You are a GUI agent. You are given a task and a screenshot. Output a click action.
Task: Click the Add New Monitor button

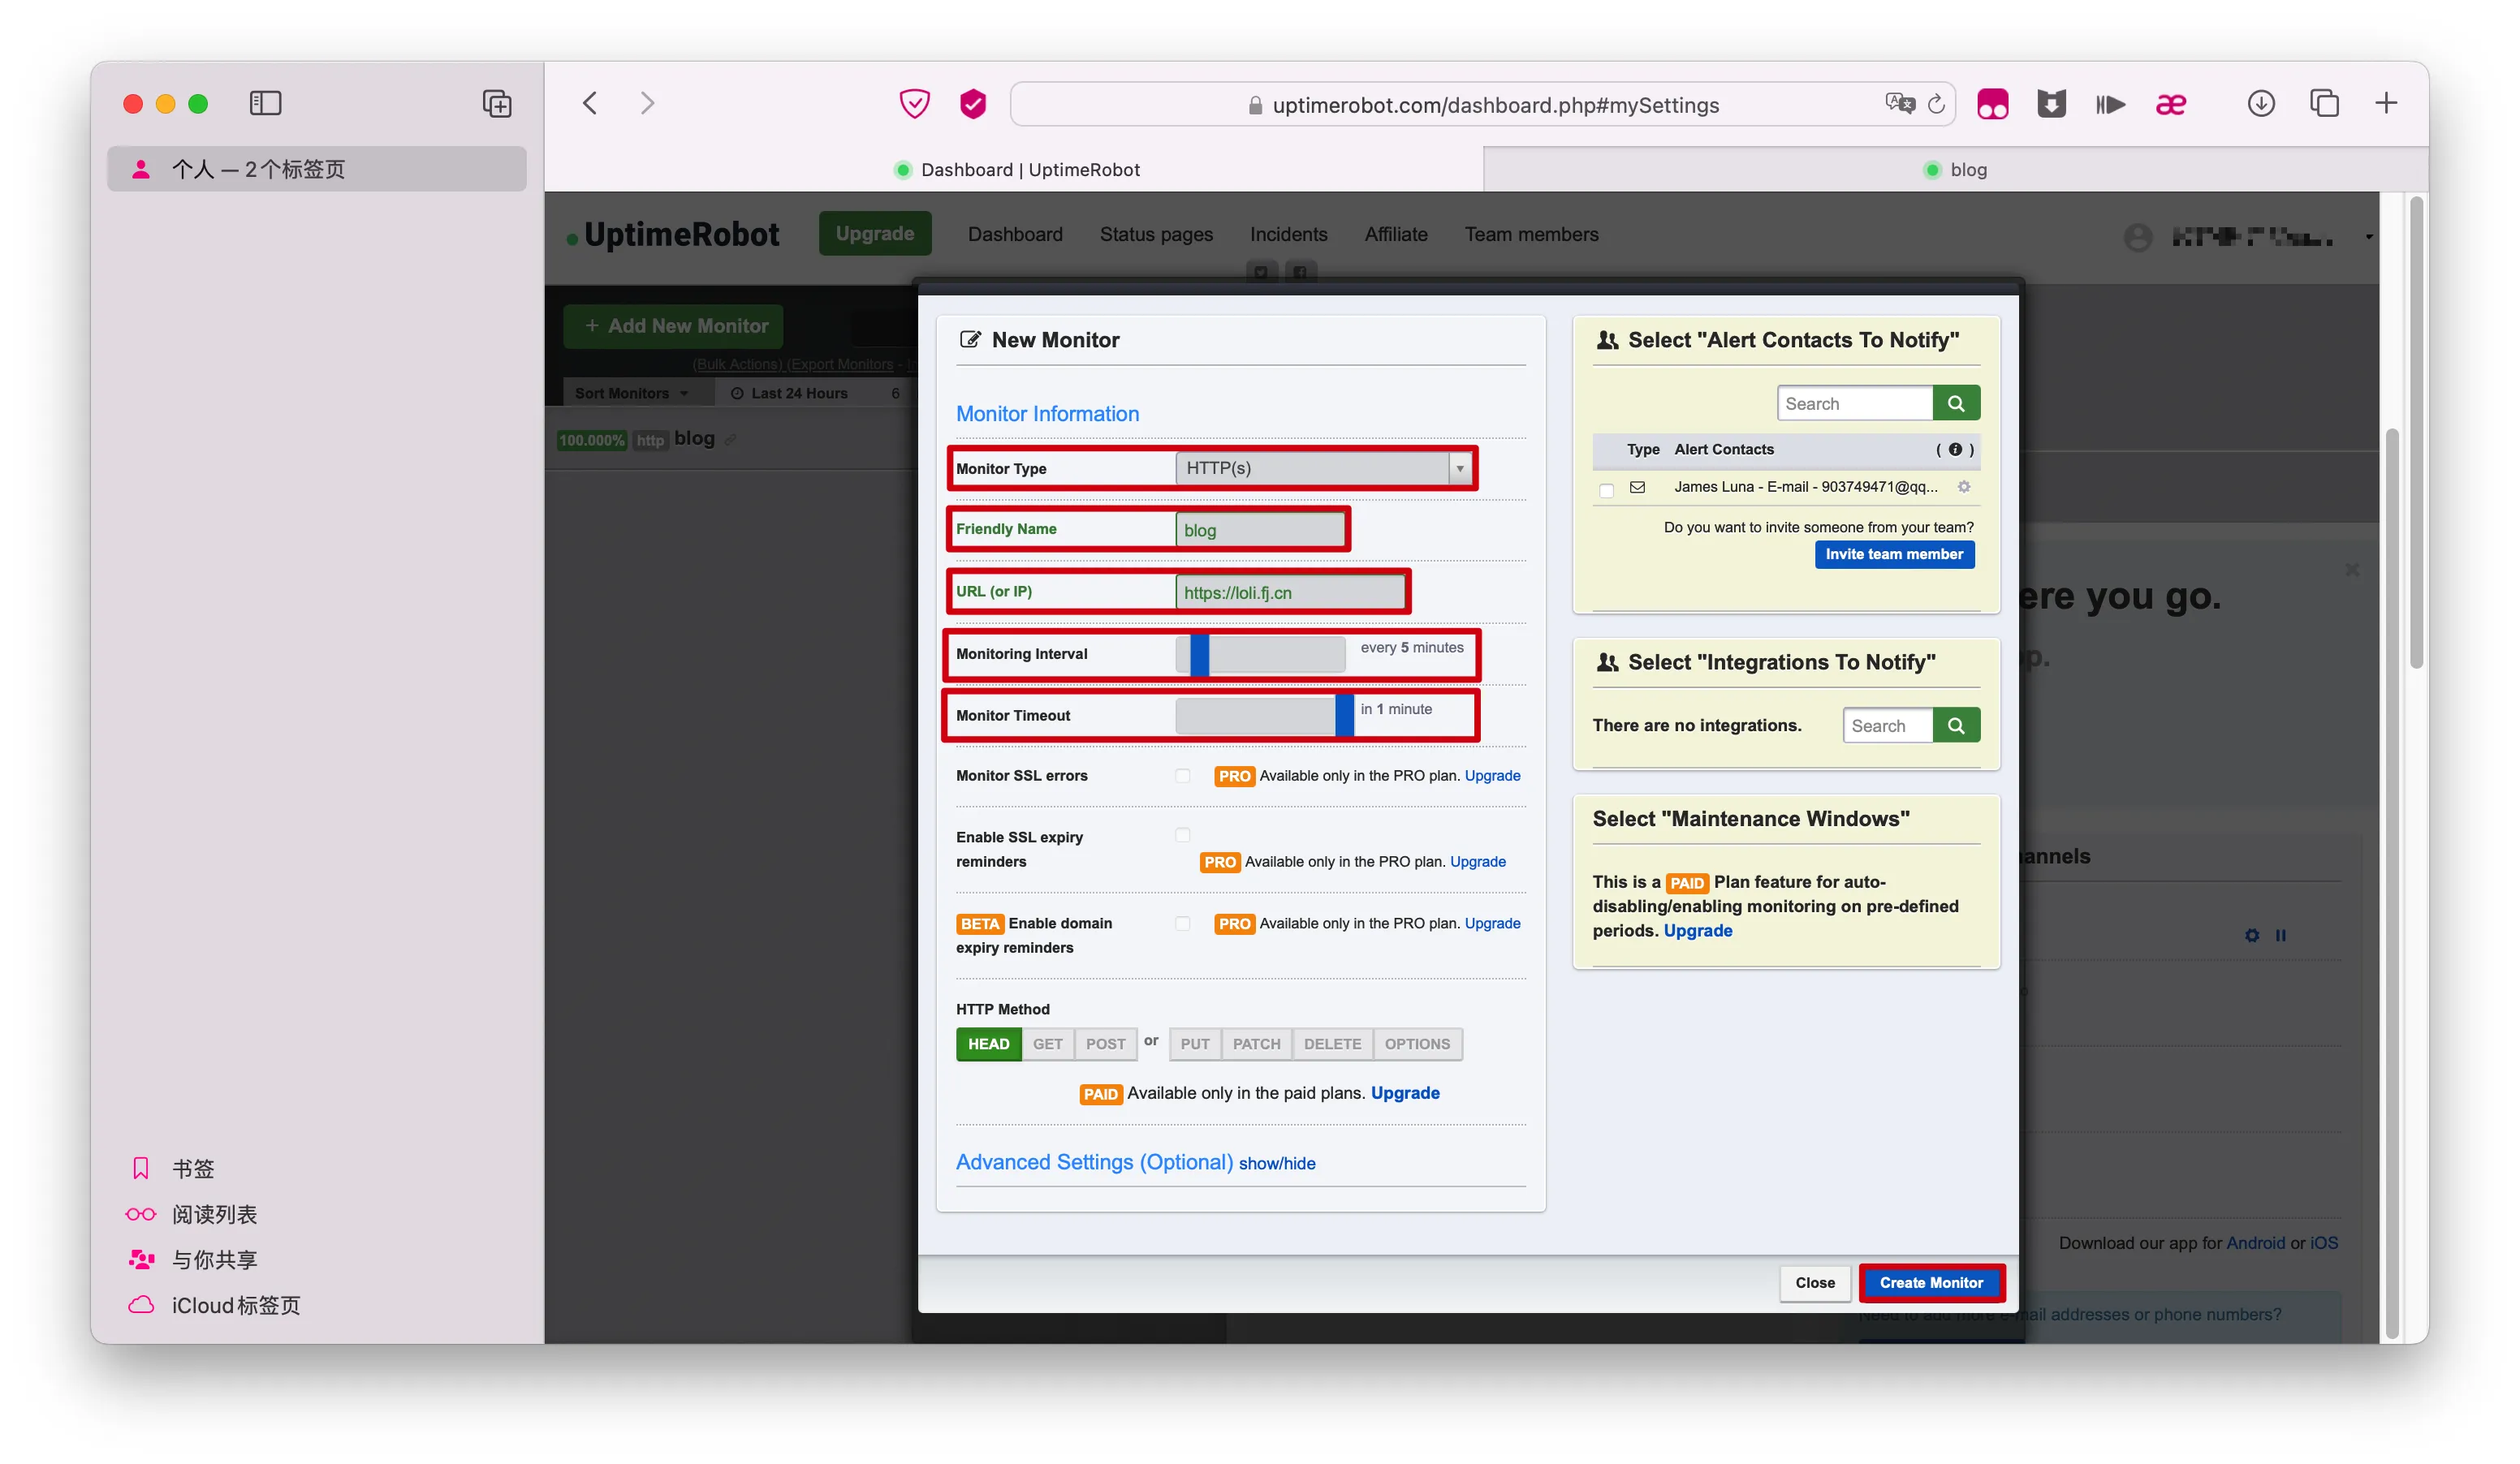pyautogui.click(x=674, y=325)
